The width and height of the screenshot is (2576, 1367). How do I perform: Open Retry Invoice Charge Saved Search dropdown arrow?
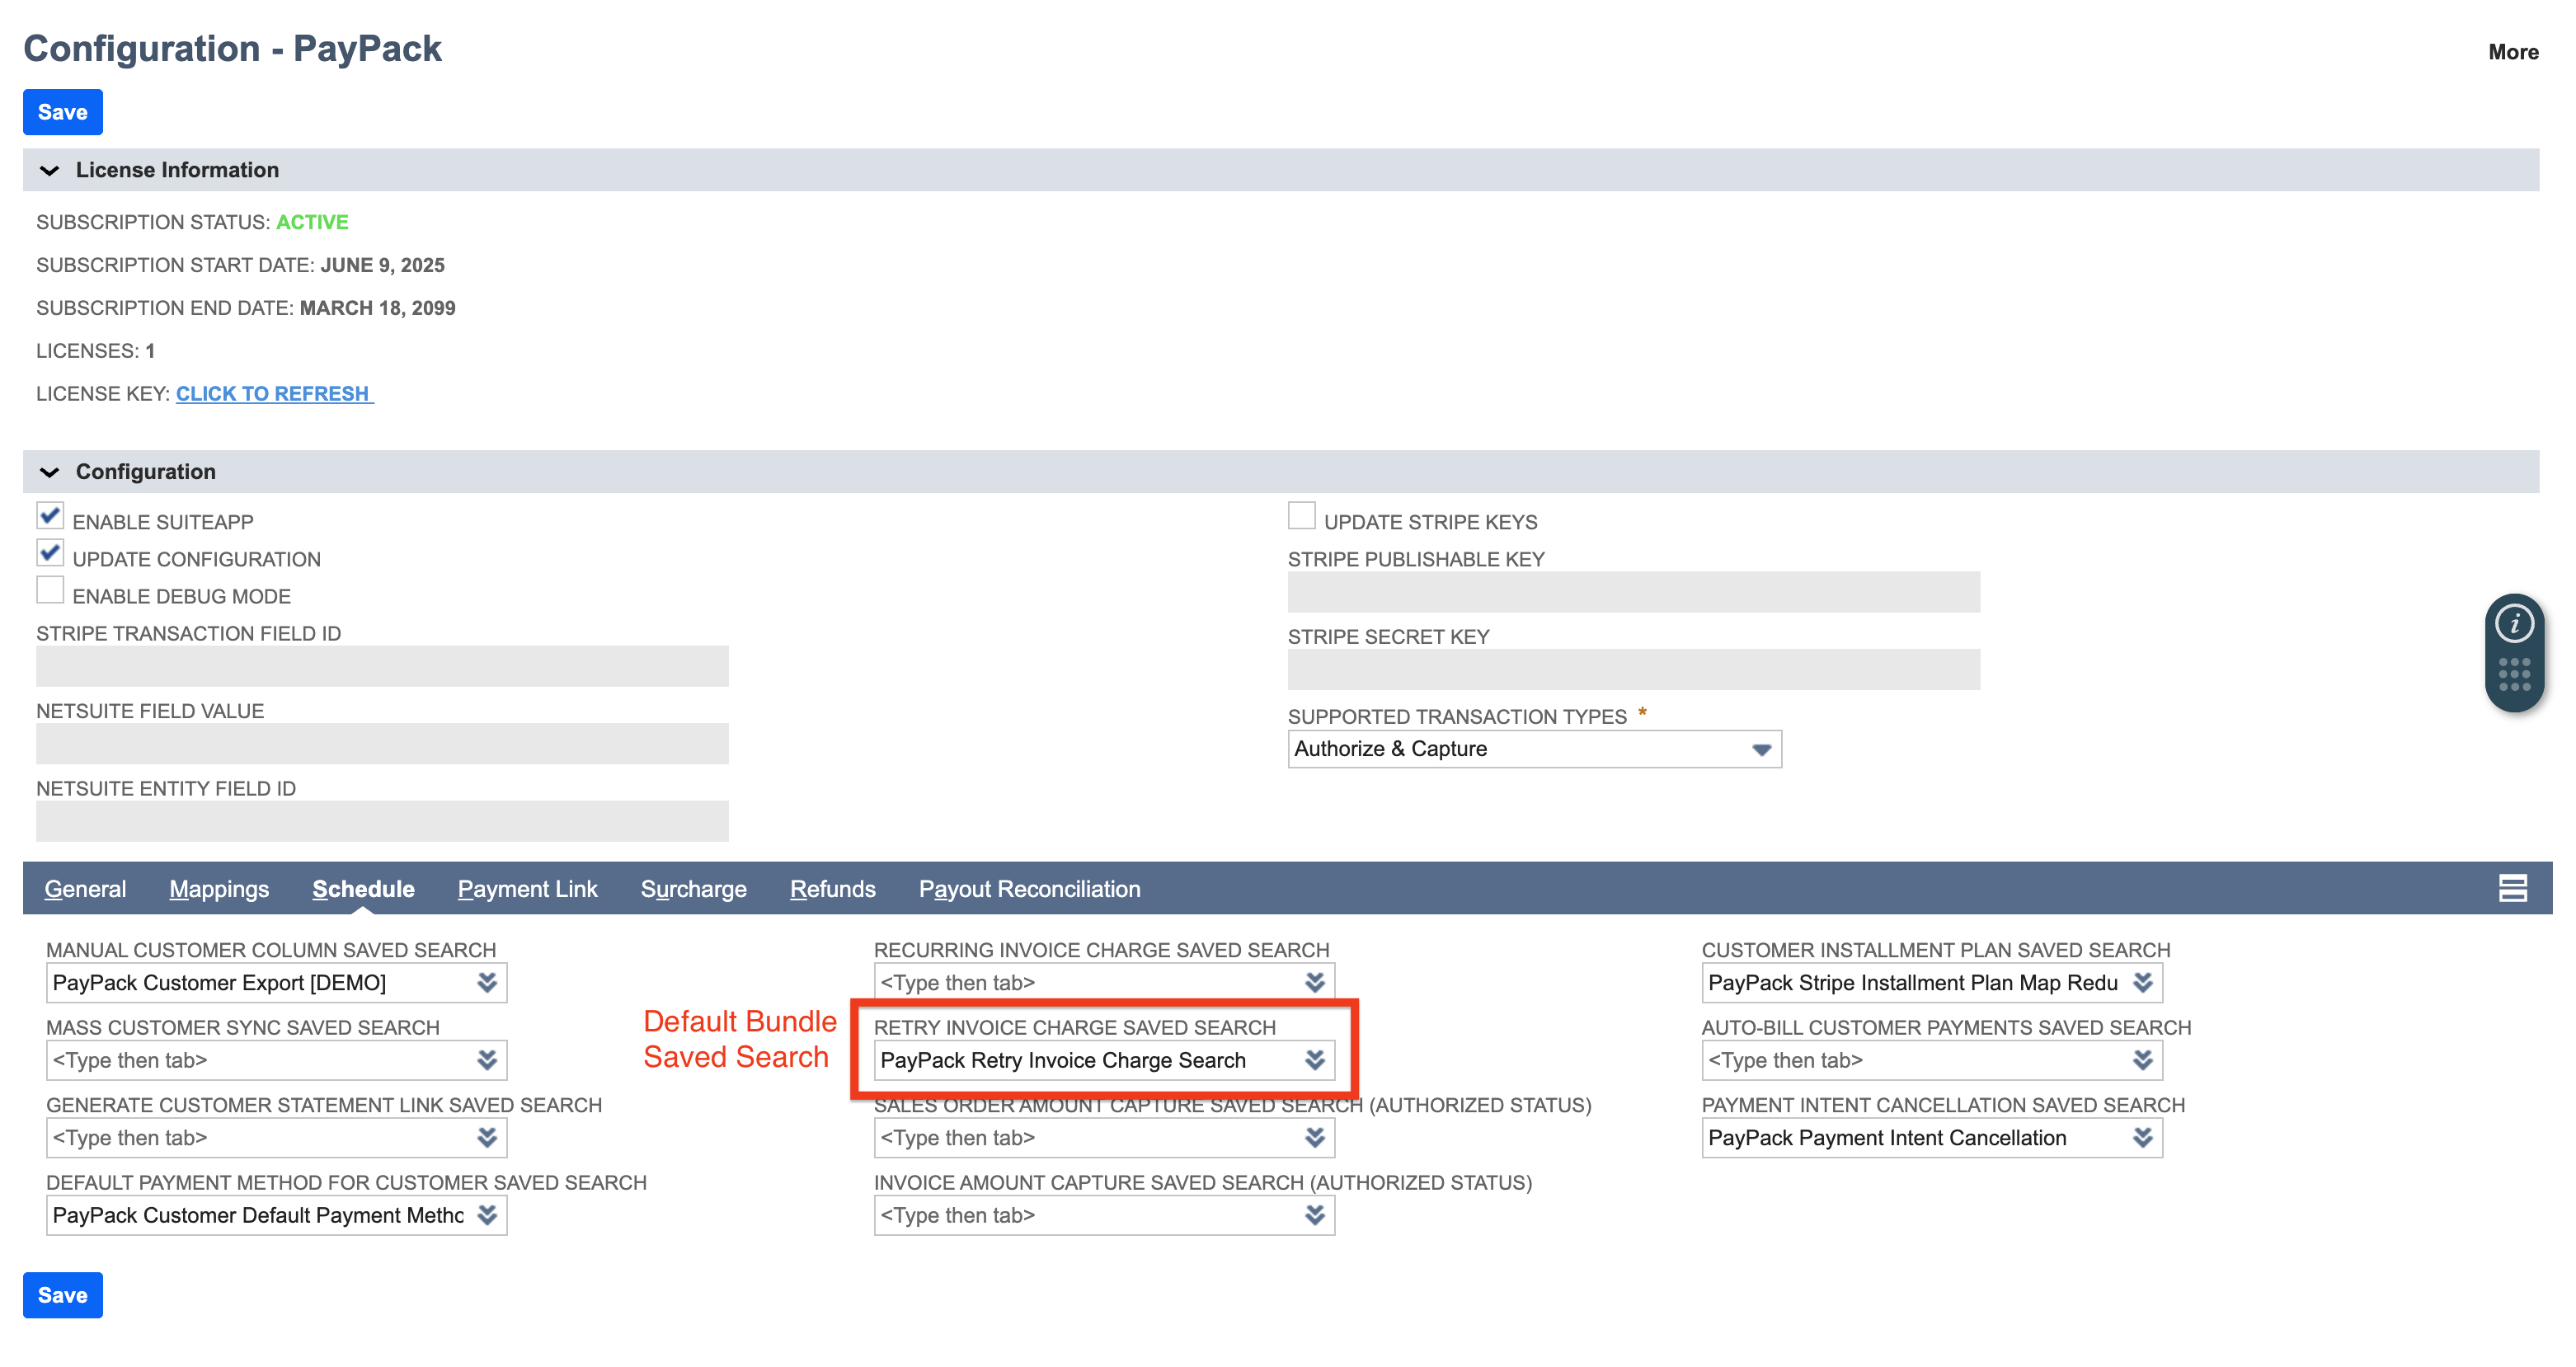pos(1315,1060)
